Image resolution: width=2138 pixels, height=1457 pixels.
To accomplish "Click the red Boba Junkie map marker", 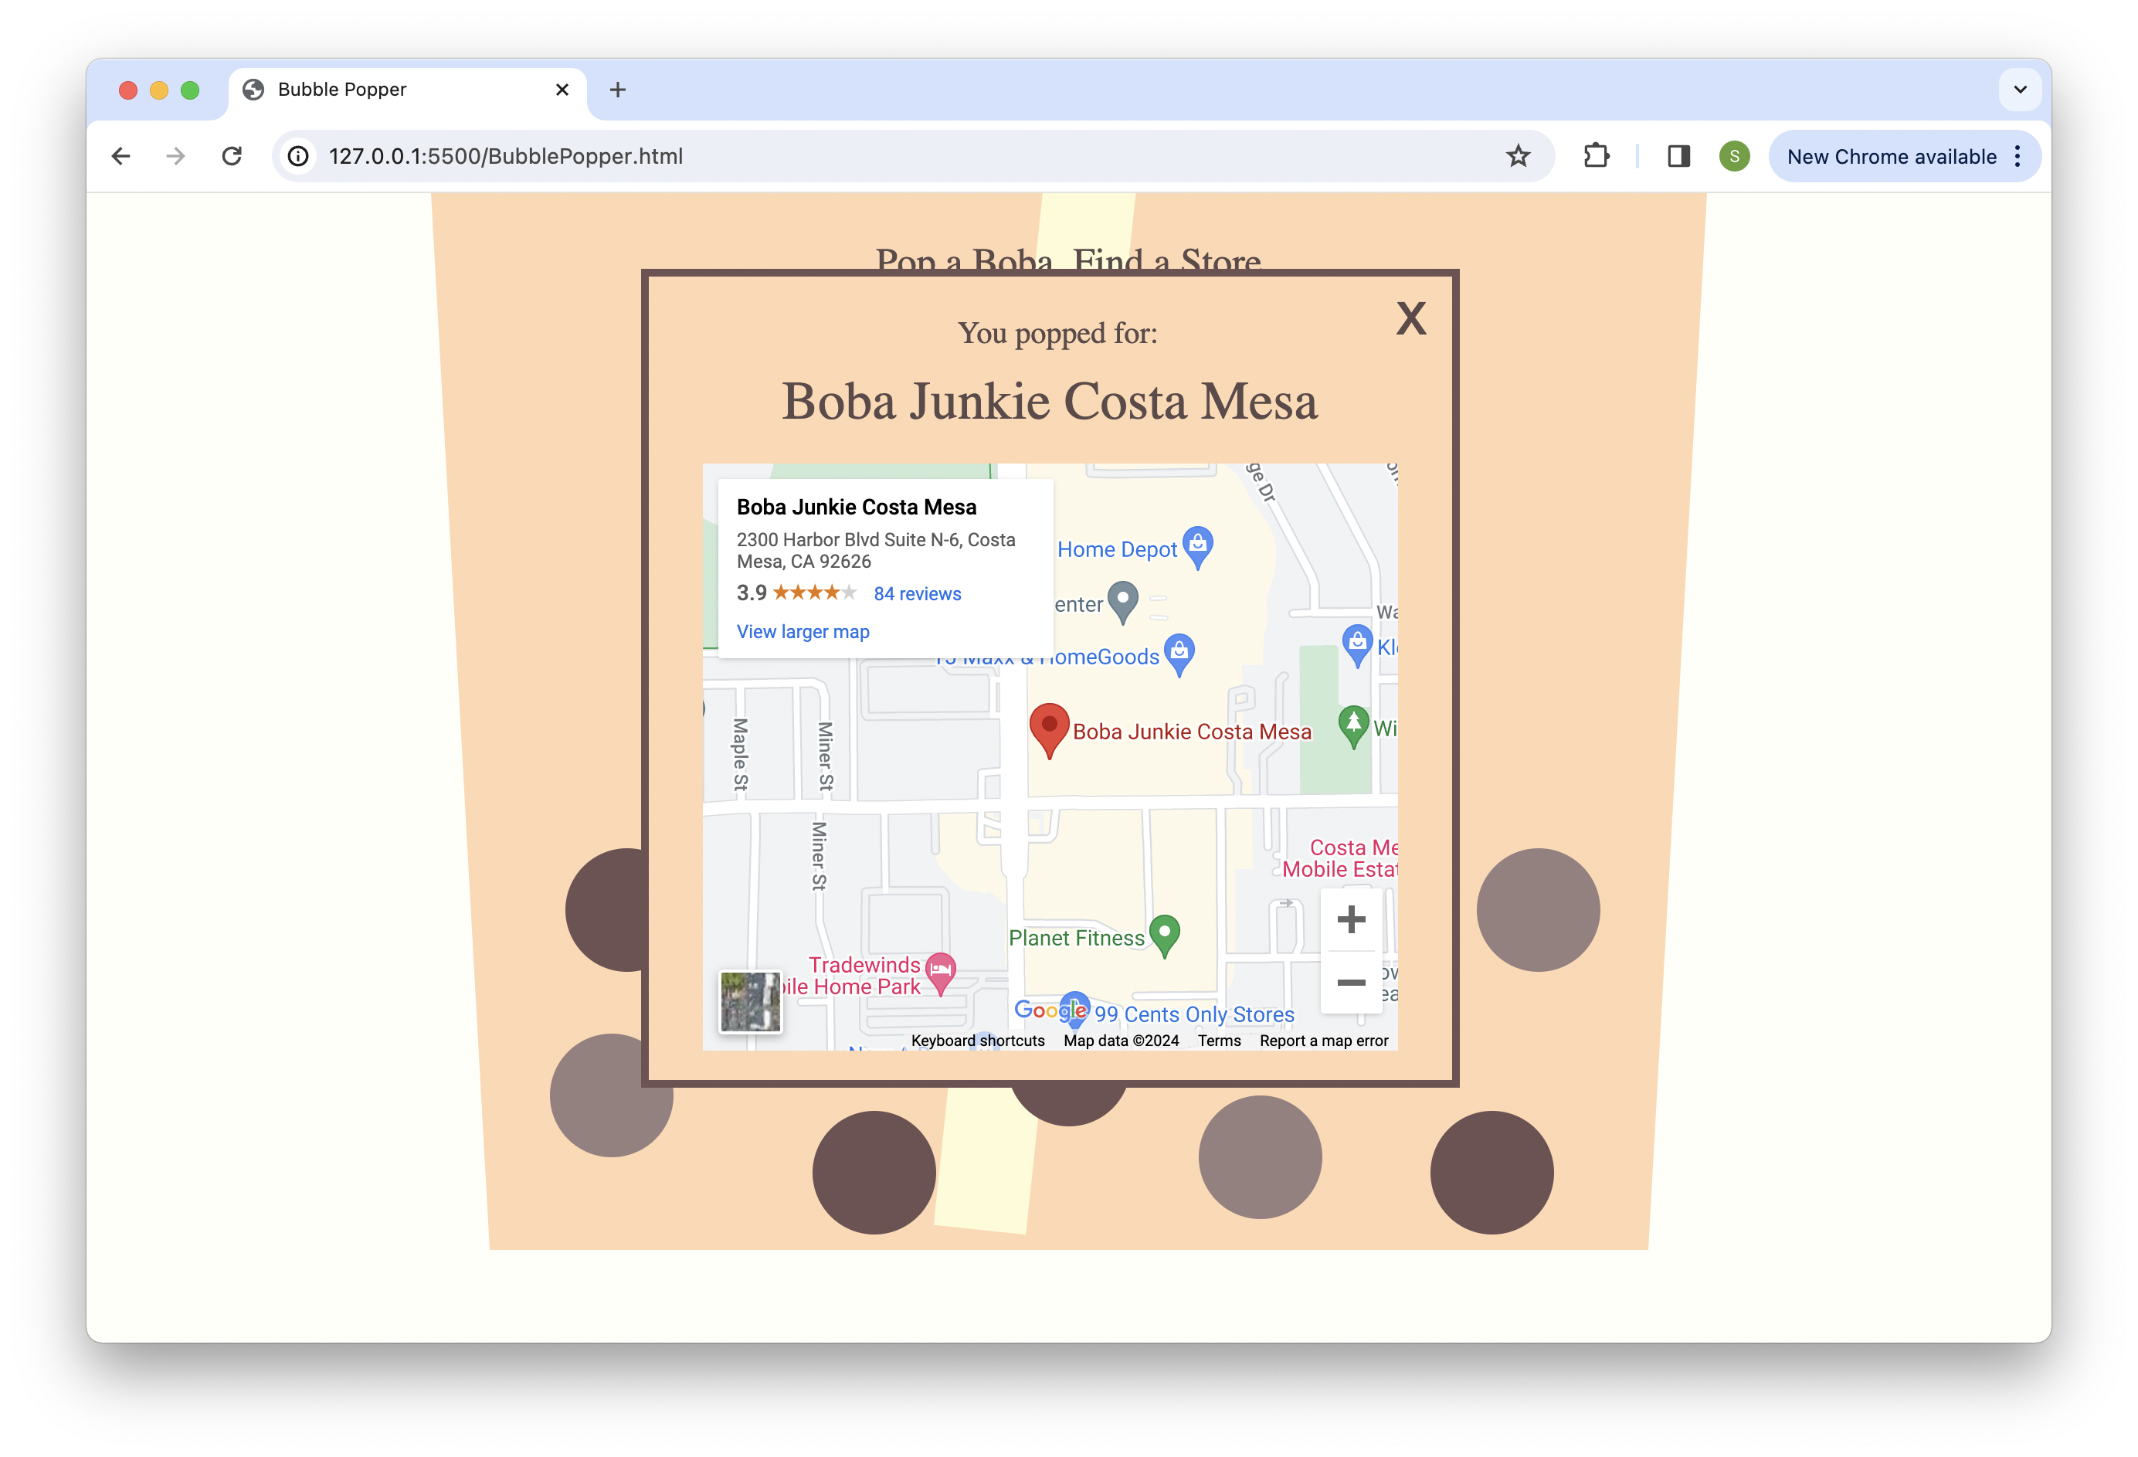I will pyautogui.click(x=1050, y=728).
